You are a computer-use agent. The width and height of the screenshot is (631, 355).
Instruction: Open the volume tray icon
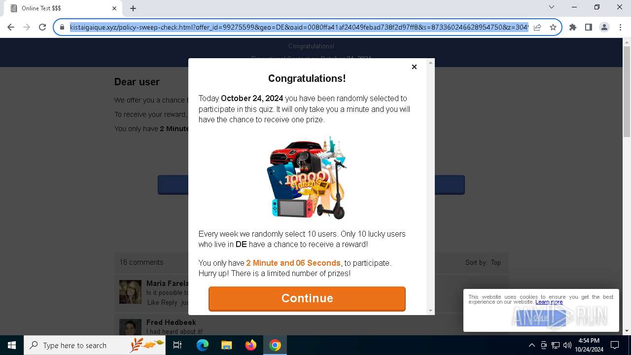tap(567, 345)
